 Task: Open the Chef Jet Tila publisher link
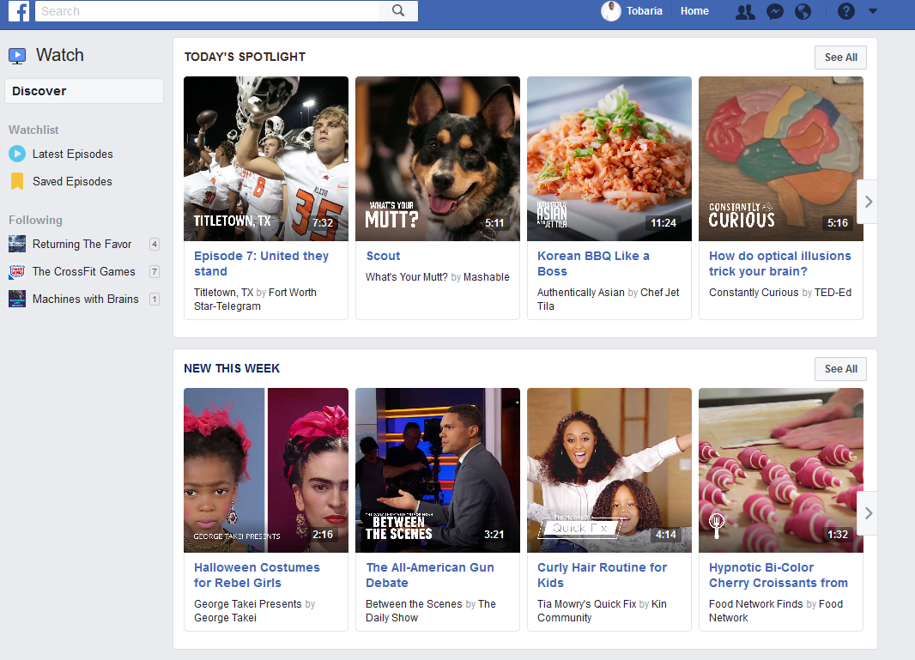point(608,300)
